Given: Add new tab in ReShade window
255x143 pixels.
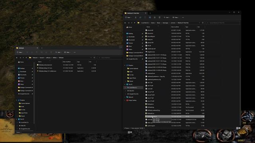Looking at the screenshot, I should pyautogui.click(x=42, y=48).
